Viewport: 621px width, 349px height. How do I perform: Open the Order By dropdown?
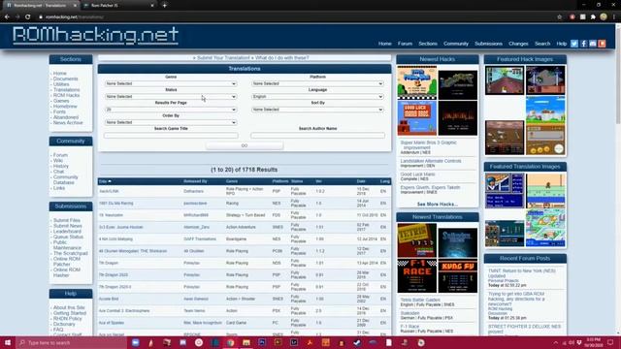point(171,122)
